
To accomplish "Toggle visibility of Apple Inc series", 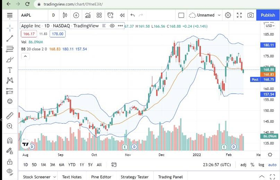I will click(x=112, y=26).
